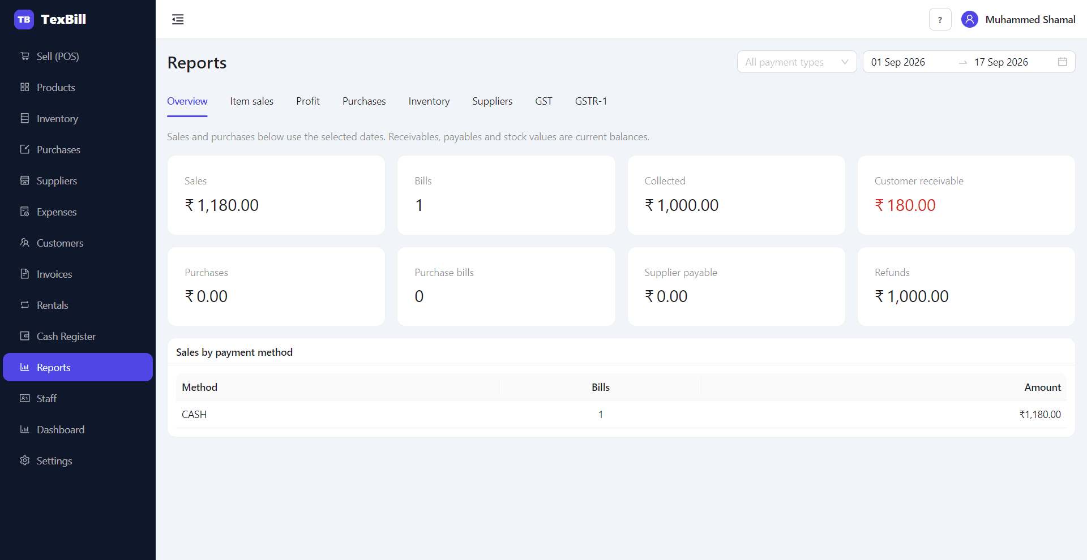Click the Dashboard chart icon in sidebar

point(25,429)
